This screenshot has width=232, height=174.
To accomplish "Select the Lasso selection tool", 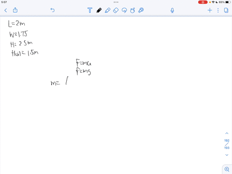I will click(124, 10).
